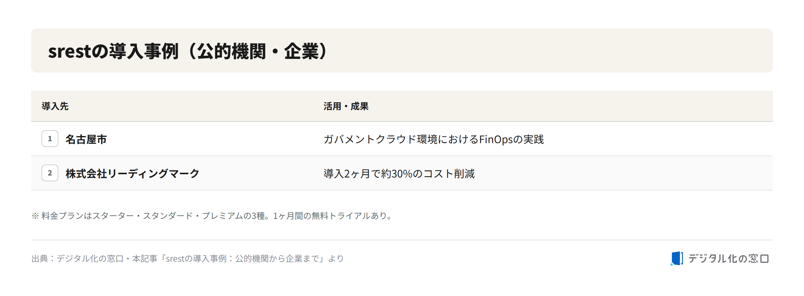Screen dimensions: 804x296
Task: Click ガバメントクラウド環境 text in first row
Action: click(x=380, y=139)
